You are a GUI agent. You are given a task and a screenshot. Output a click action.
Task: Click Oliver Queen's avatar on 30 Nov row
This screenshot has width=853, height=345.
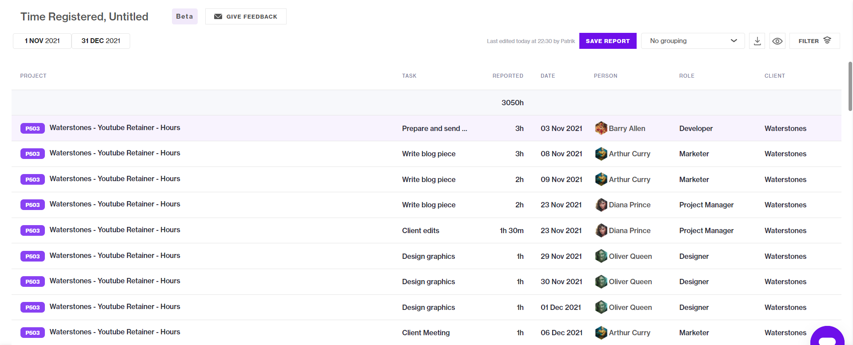(x=601, y=282)
